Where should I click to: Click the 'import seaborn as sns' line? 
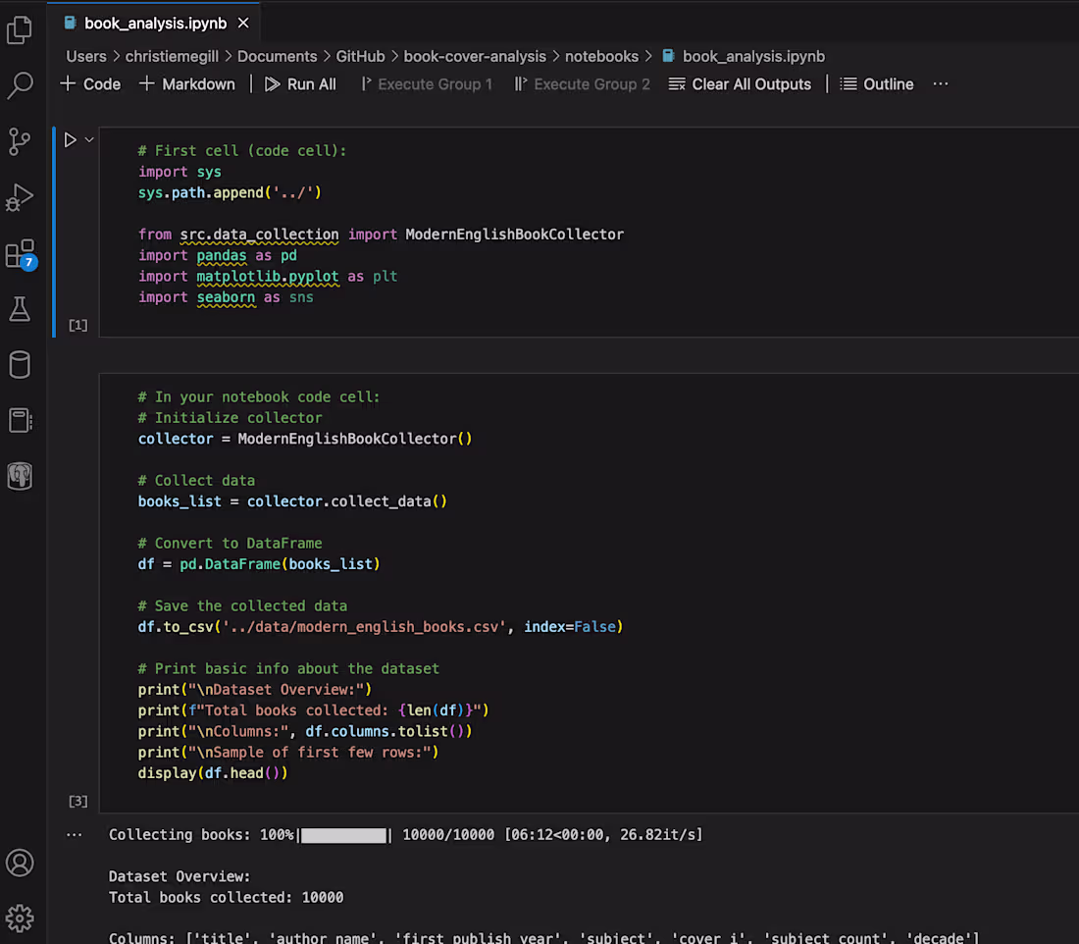click(226, 296)
